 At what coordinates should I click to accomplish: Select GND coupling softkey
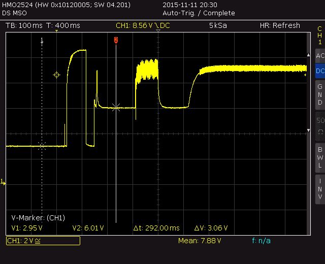[320, 94]
